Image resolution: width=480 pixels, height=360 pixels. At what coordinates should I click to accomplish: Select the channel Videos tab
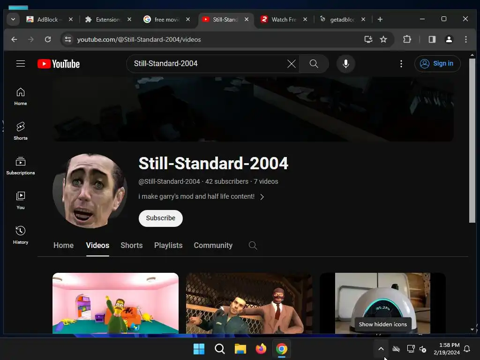click(97, 246)
